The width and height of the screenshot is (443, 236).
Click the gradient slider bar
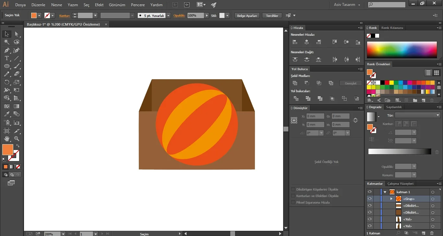click(x=400, y=151)
